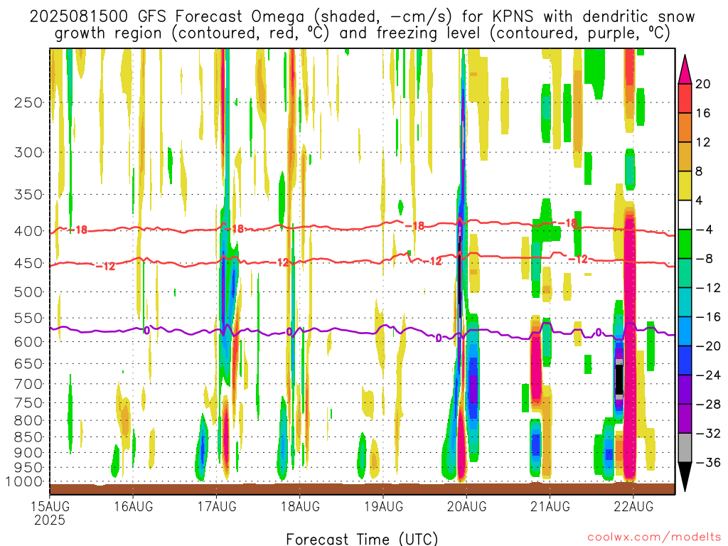Click the 22AUG time axis label
Viewport: 728px width, 546px height.
pyautogui.click(x=633, y=506)
